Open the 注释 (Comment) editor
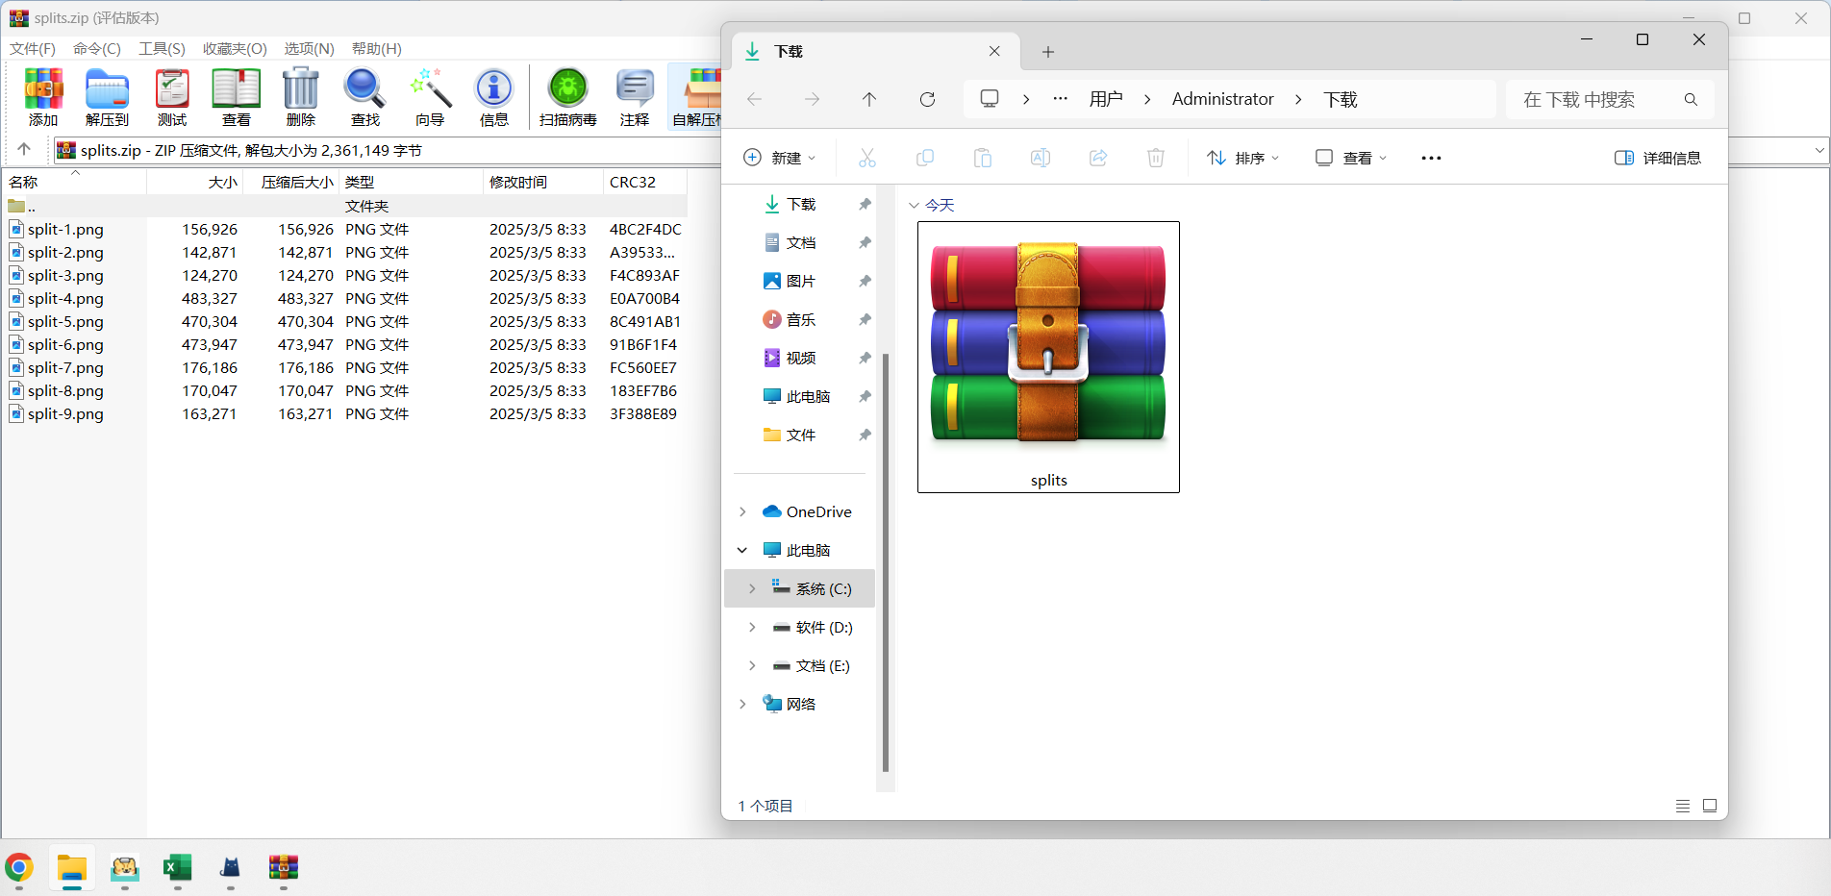Screen dimensions: 1831x896 [634, 96]
